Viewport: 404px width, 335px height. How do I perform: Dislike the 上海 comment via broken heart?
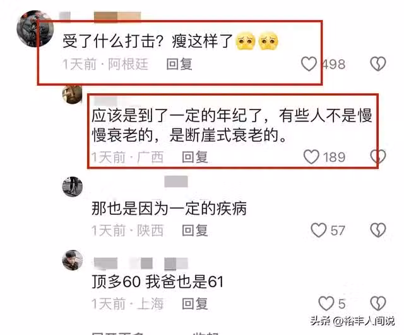[x=378, y=304]
